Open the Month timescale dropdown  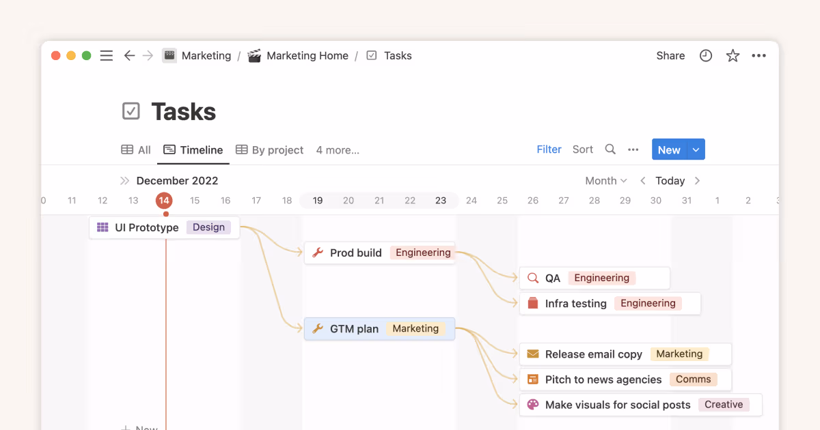[x=605, y=180]
